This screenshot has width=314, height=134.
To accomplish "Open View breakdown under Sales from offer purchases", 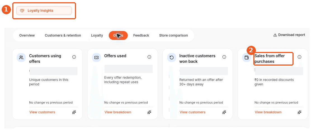I will [268, 112].
